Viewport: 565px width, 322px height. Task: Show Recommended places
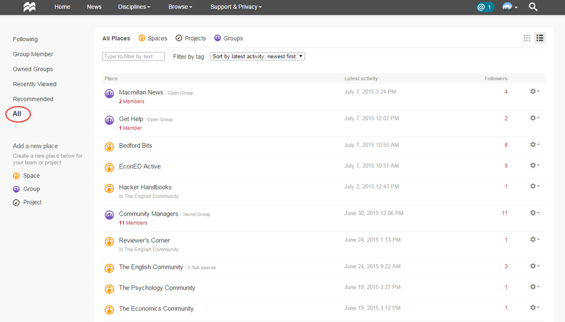[33, 99]
